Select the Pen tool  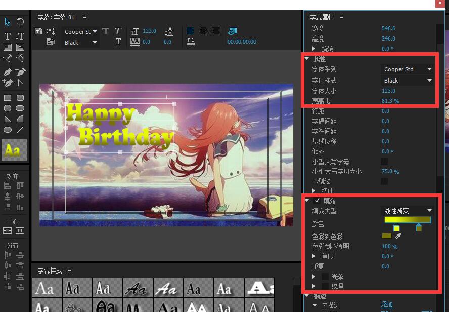click(x=8, y=72)
